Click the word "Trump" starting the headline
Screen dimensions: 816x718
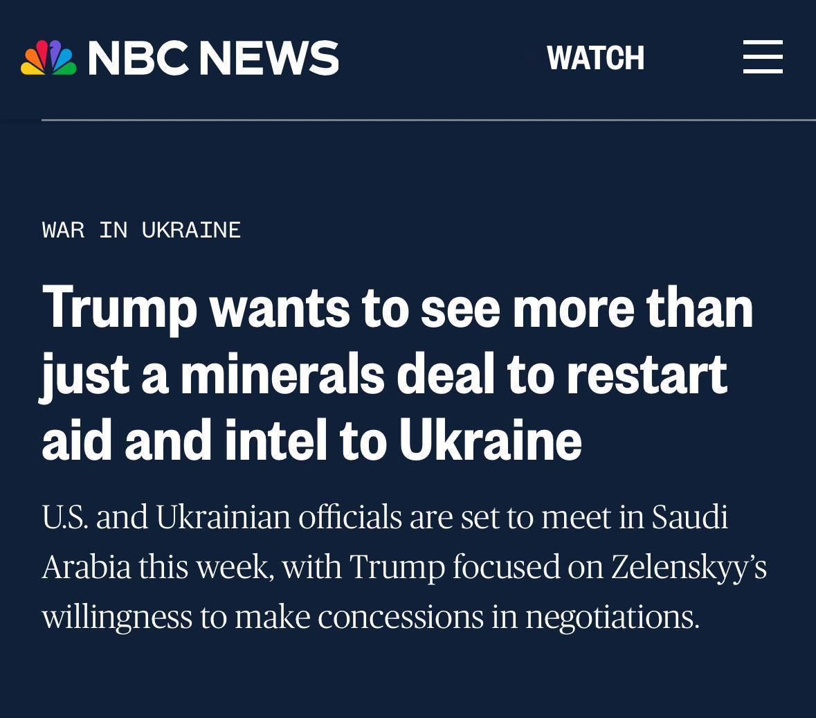pyautogui.click(x=120, y=309)
